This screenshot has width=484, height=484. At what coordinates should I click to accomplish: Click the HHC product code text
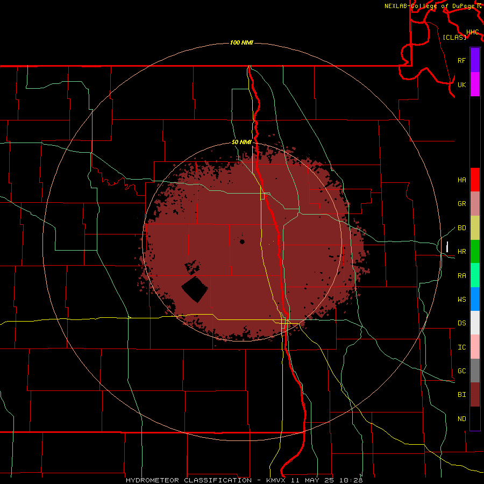coord(472,32)
